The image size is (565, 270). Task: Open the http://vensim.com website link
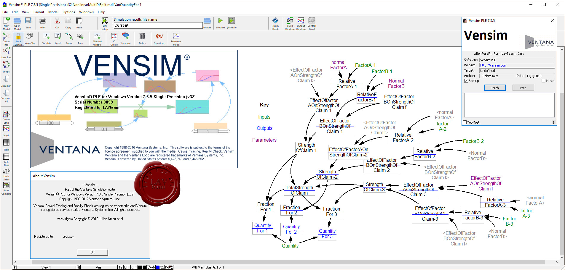pos(493,65)
